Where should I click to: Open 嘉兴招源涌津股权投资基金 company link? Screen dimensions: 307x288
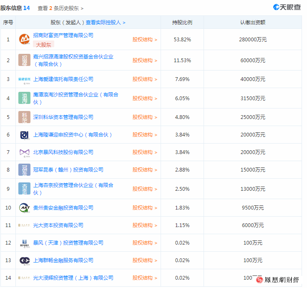point(73,61)
